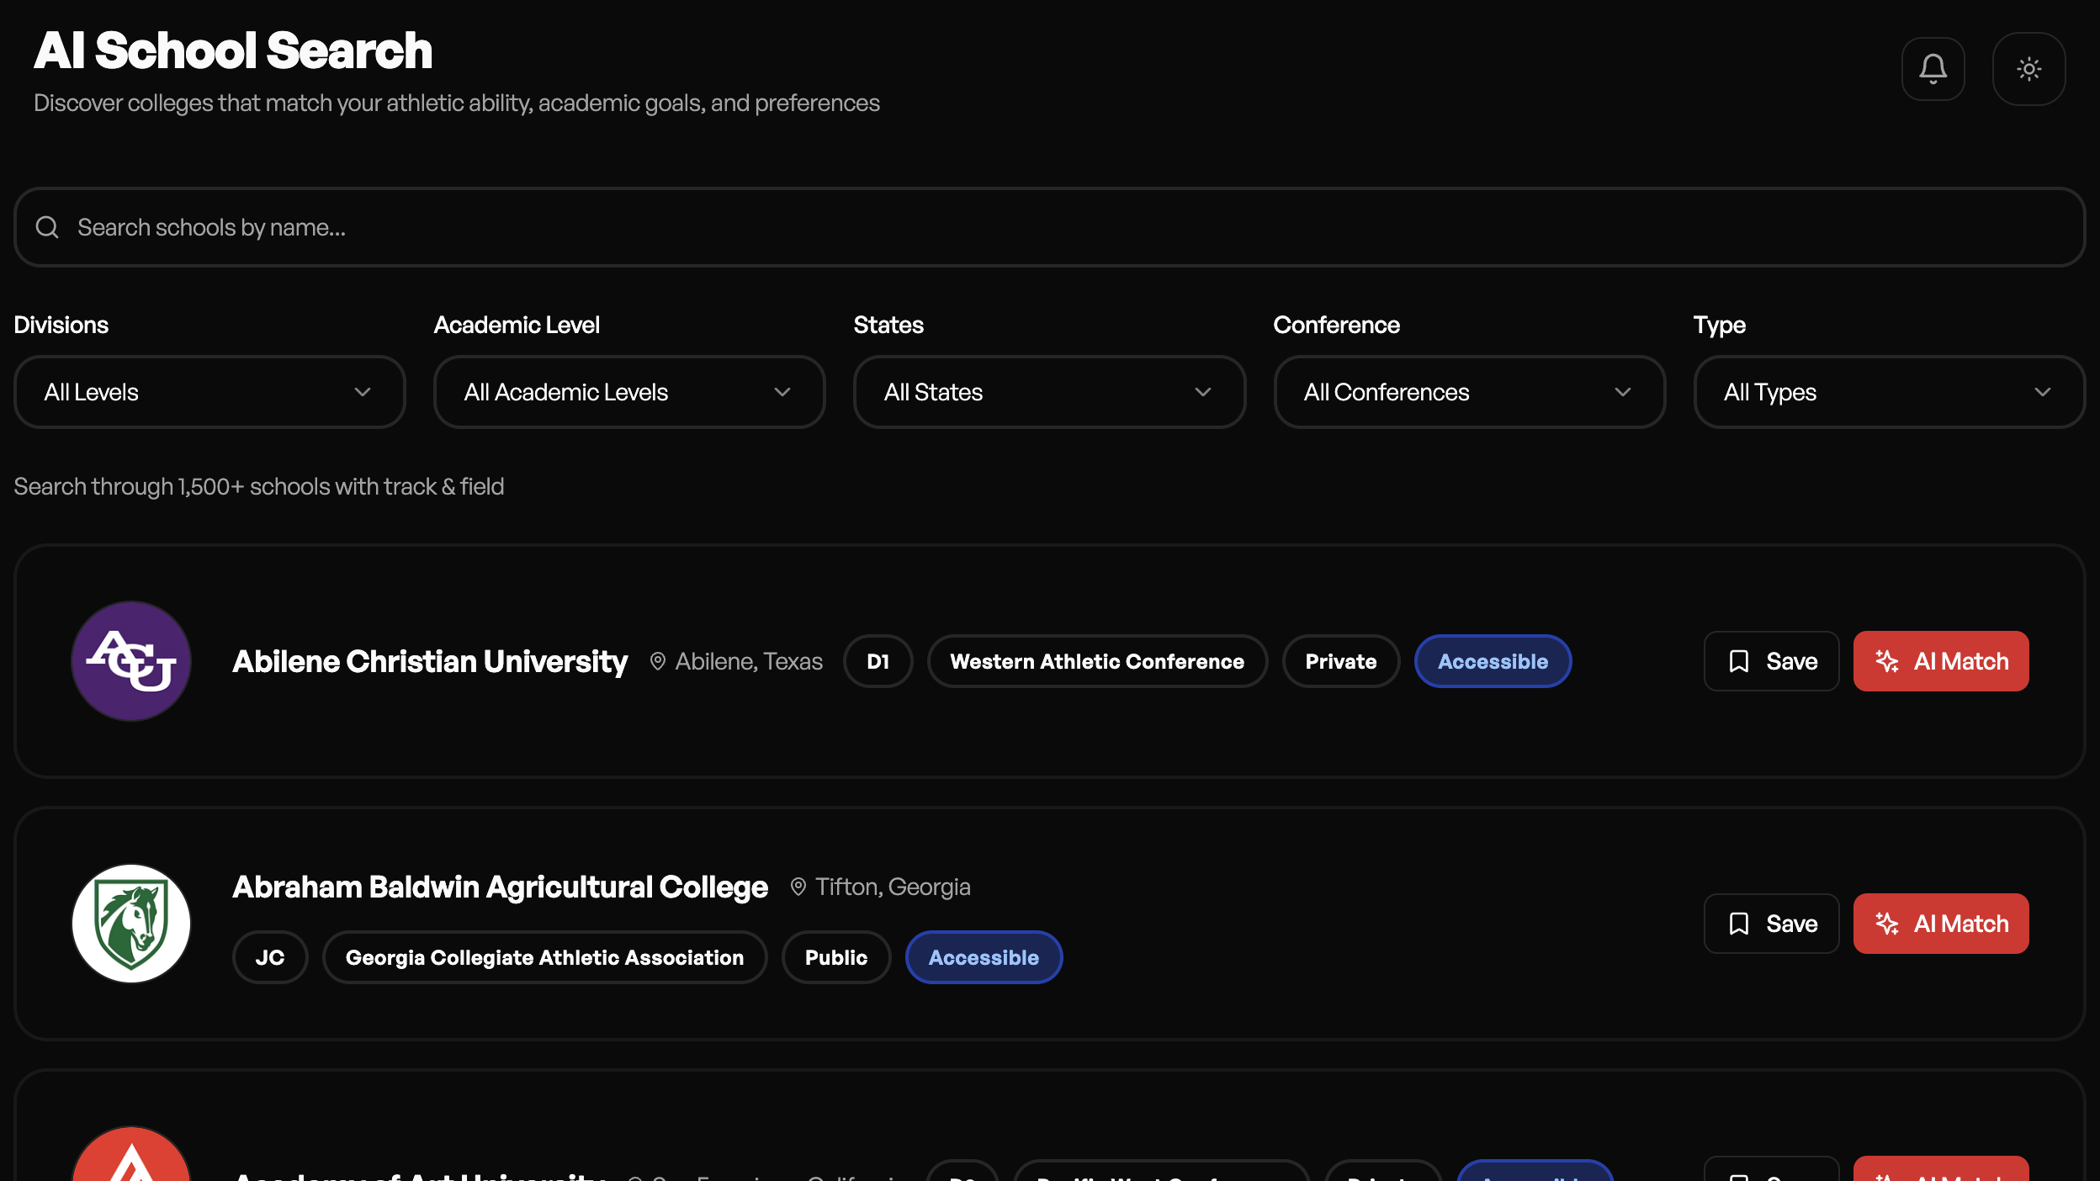Click the sparkle icon on Abilene's AI Match button
The height and width of the screenshot is (1181, 2100).
(x=1887, y=661)
